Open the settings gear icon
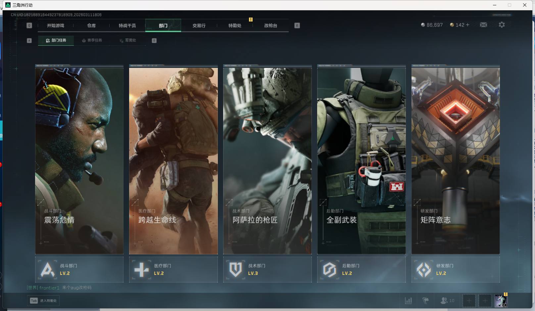535x311 pixels. point(502,25)
